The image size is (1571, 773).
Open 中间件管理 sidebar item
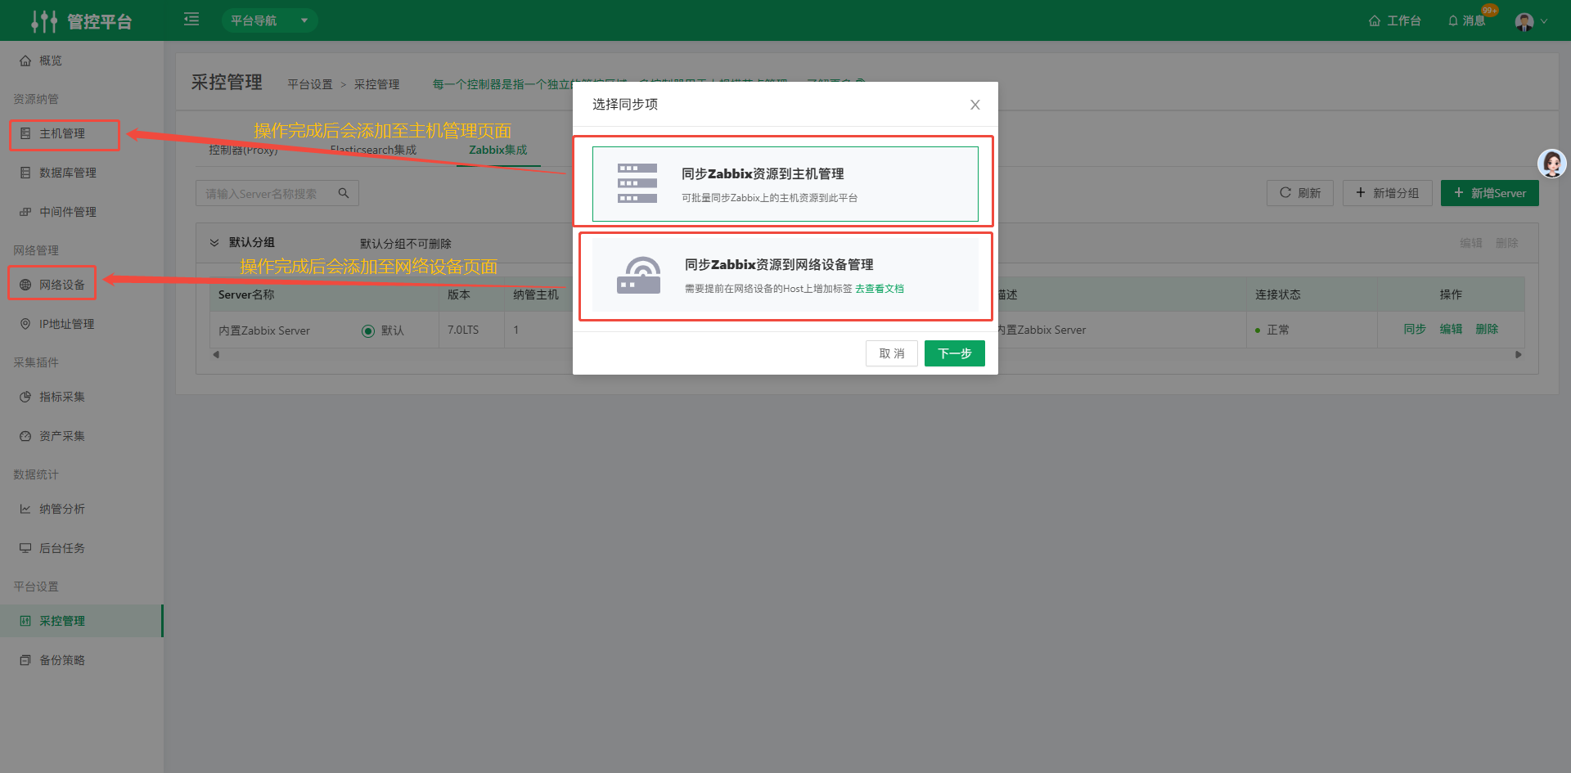[x=82, y=212]
